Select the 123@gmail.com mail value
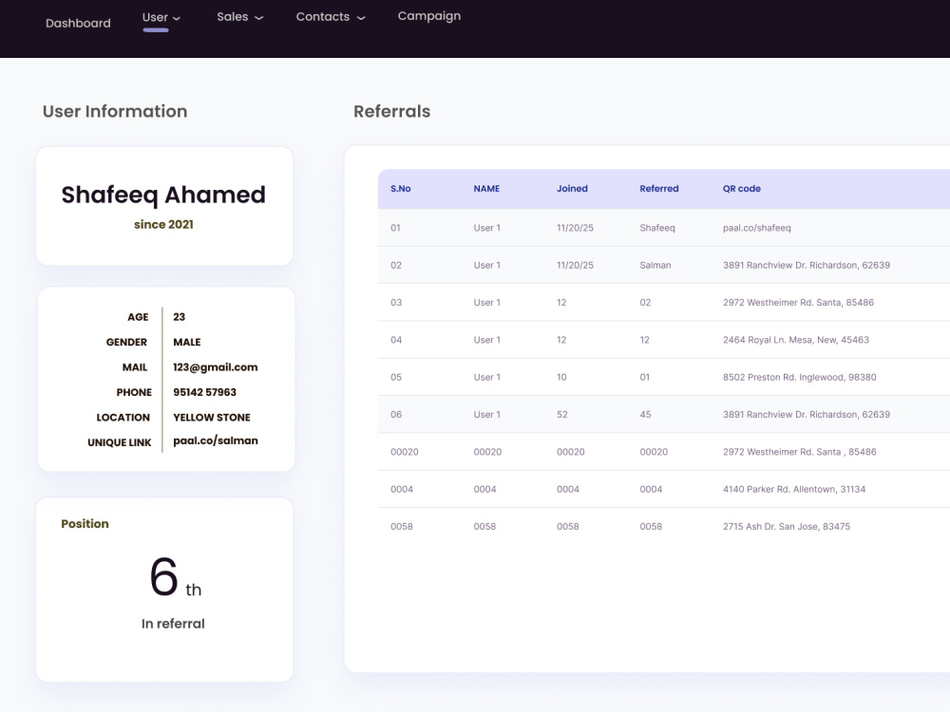Screen dimensions: 950x712 (x=215, y=366)
